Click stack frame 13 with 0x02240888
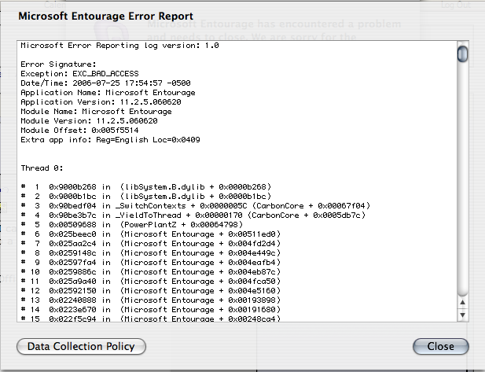 pos(151,300)
